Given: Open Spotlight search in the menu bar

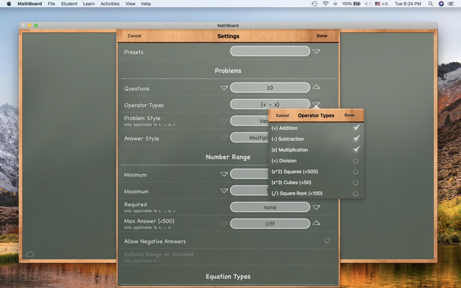Looking at the screenshot, I should (x=430, y=4).
